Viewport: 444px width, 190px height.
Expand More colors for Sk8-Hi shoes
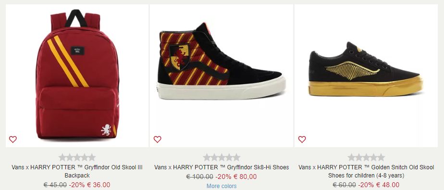click(222, 186)
